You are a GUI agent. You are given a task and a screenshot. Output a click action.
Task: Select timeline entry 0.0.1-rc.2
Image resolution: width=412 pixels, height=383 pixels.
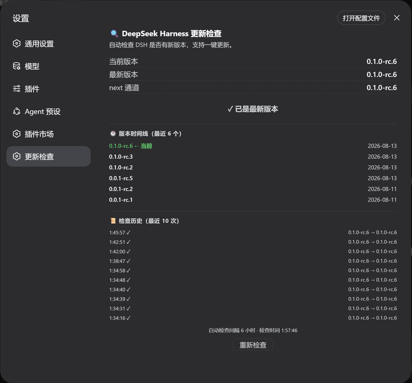click(121, 189)
